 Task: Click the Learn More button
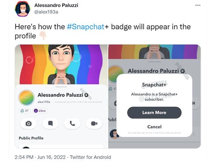point(154,112)
